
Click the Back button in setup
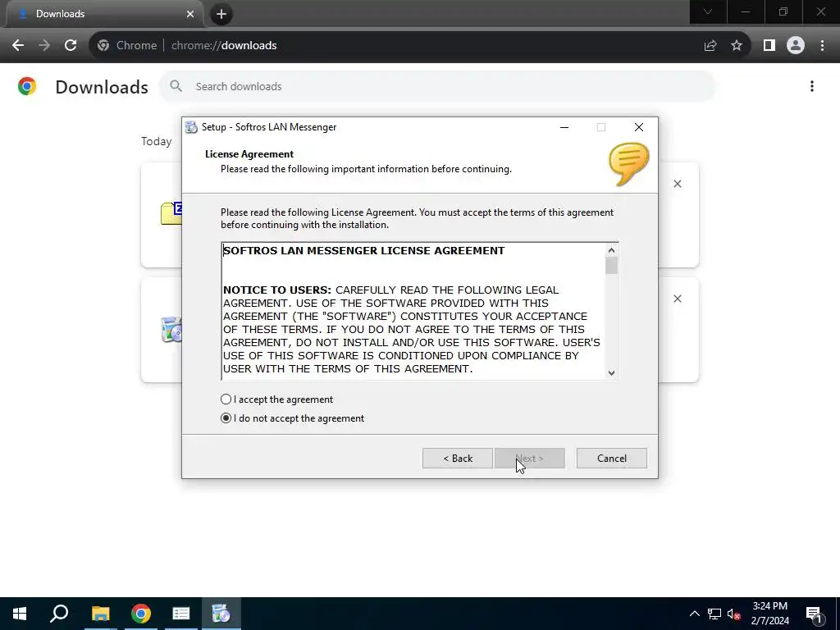point(458,458)
